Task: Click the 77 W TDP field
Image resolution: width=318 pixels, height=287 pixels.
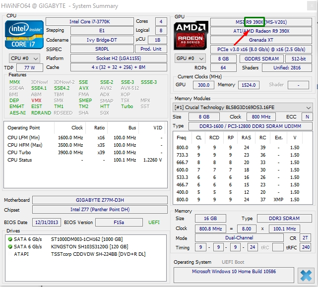Action: pos(30,68)
